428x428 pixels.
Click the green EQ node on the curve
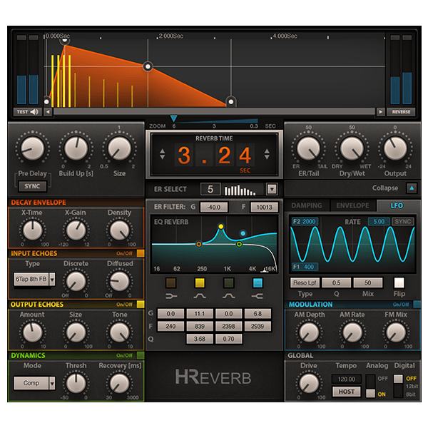pos(239,244)
